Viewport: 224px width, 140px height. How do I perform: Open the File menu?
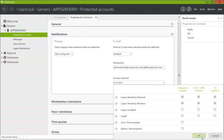point(195,9)
